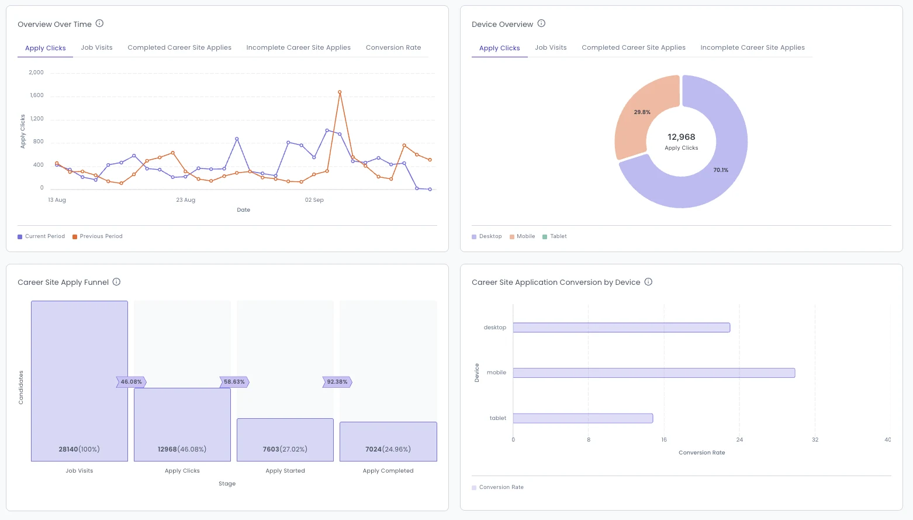Click the '2,000' y-axis value
Screen dimensions: 913x520
pos(36,73)
